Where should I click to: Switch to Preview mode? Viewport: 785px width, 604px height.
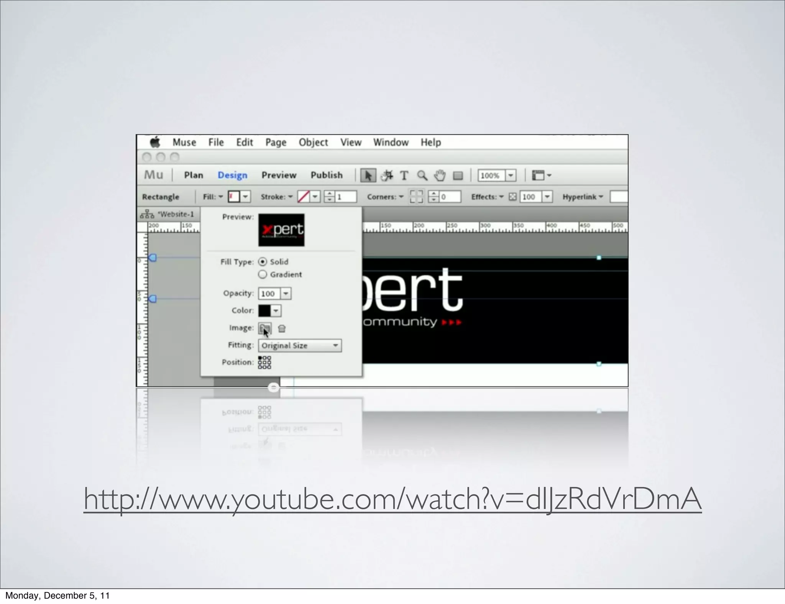279,175
